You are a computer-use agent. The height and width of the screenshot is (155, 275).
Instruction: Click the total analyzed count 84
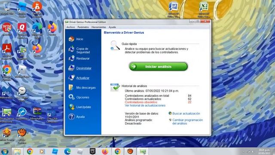pyautogui.click(x=189, y=96)
